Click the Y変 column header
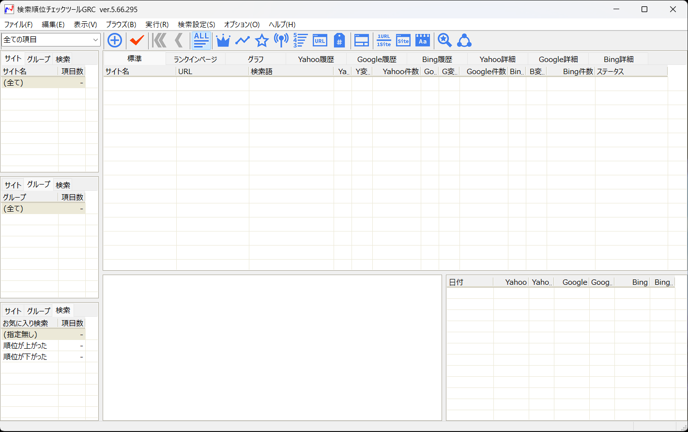 tap(362, 71)
